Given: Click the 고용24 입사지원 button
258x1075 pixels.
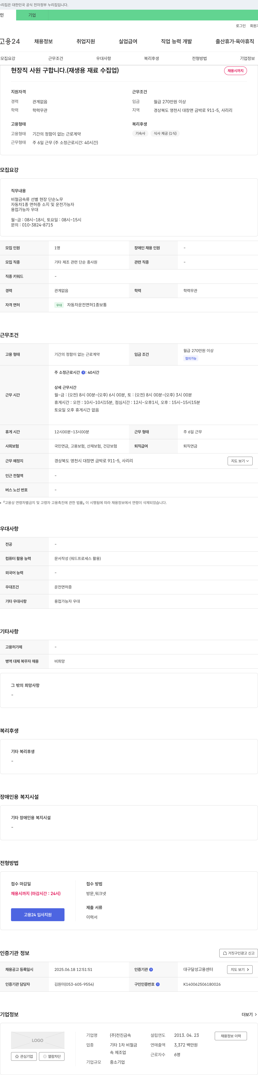Looking at the screenshot, I should (x=38, y=914).
